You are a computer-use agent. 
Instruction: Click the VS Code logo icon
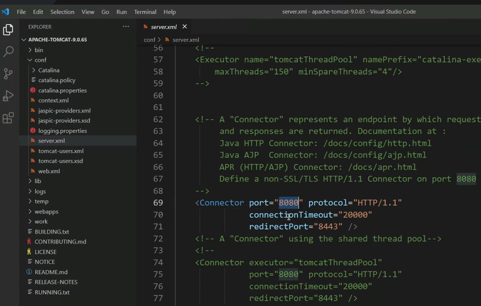click(x=6, y=12)
